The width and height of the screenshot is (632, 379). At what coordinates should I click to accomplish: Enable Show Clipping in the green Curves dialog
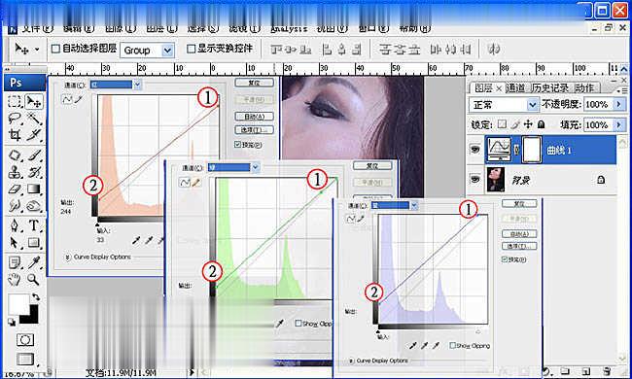(298, 323)
